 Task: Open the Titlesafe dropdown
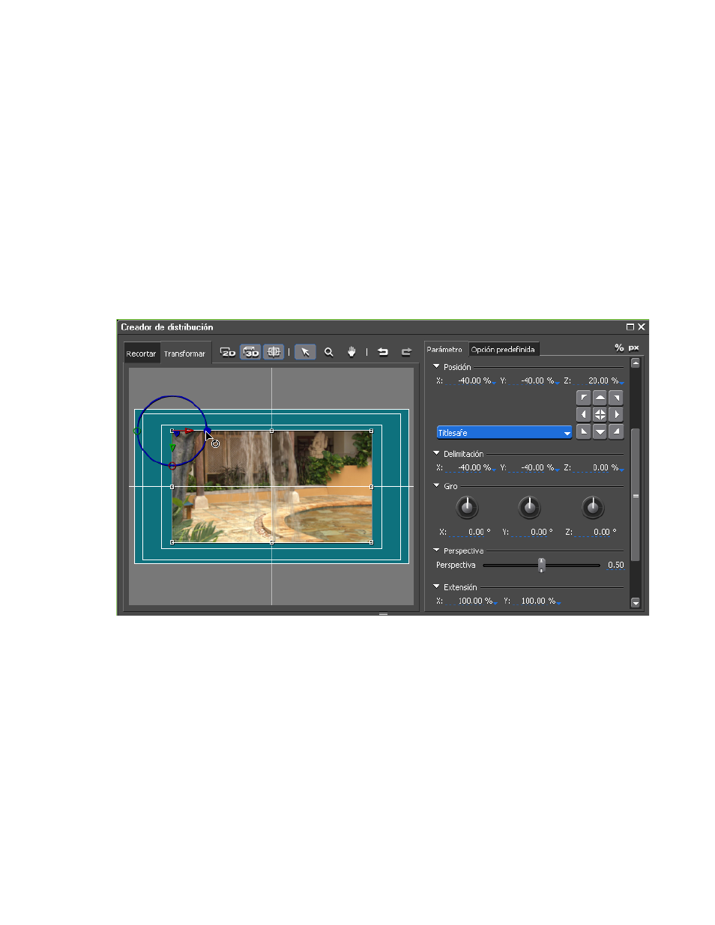(504, 433)
